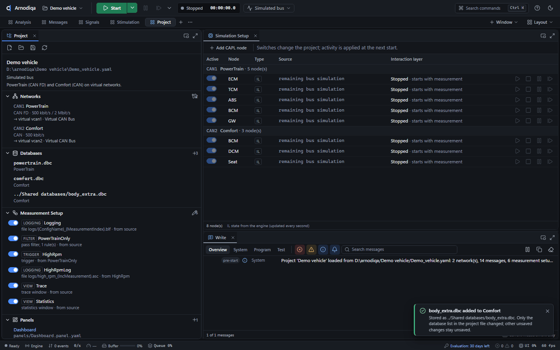Viewport: 560px width, 350px height.
Task: Open the Layout dropdown menu
Action: (540, 22)
